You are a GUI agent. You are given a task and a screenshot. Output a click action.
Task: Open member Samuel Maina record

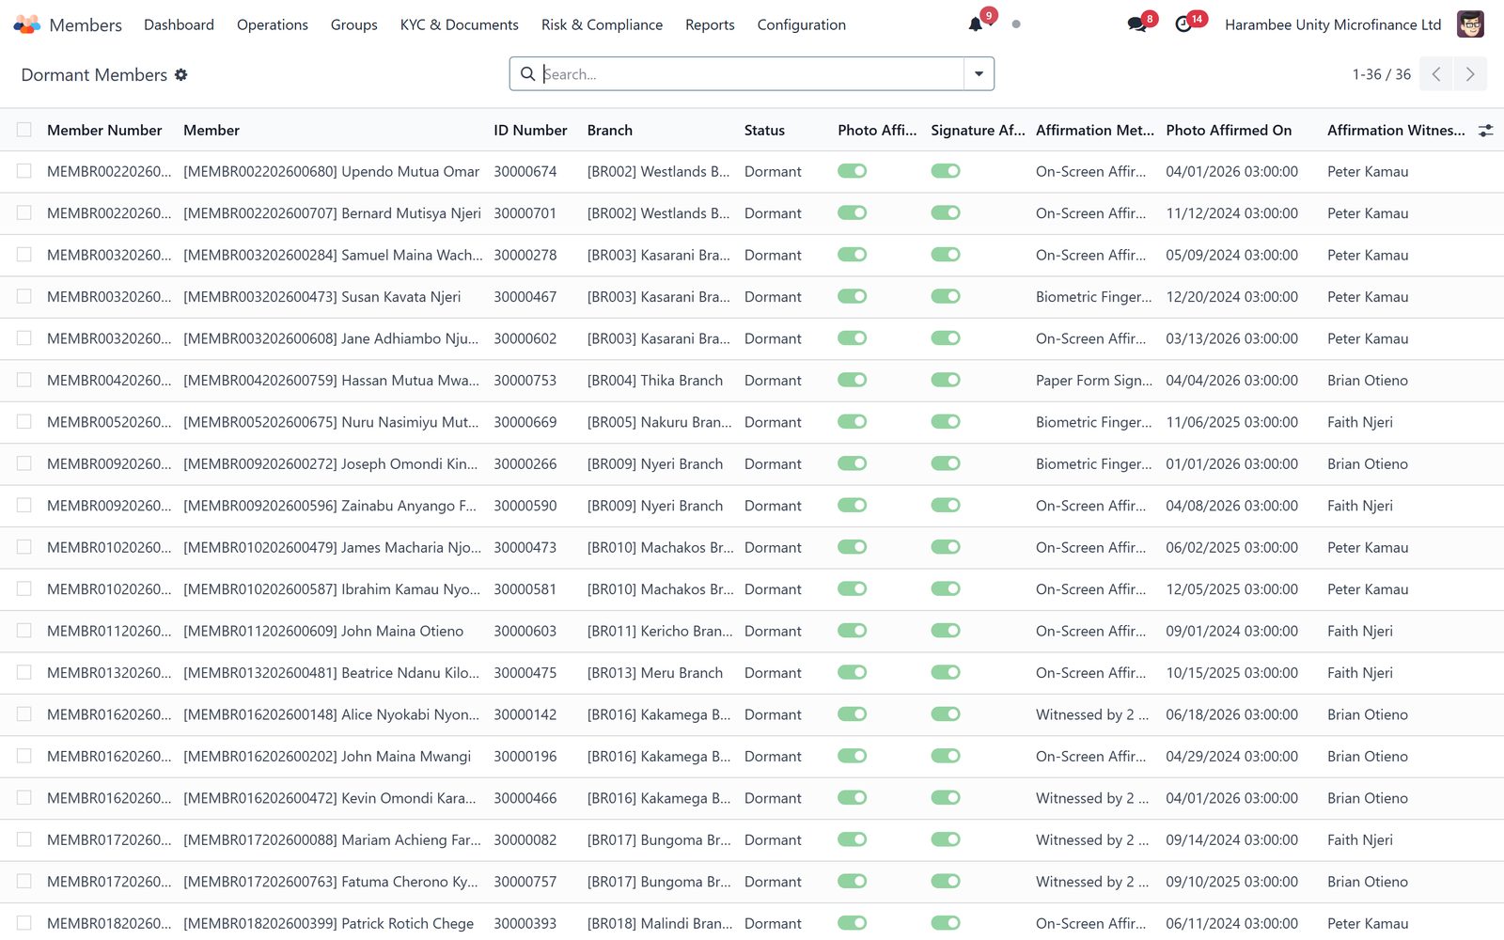click(333, 255)
